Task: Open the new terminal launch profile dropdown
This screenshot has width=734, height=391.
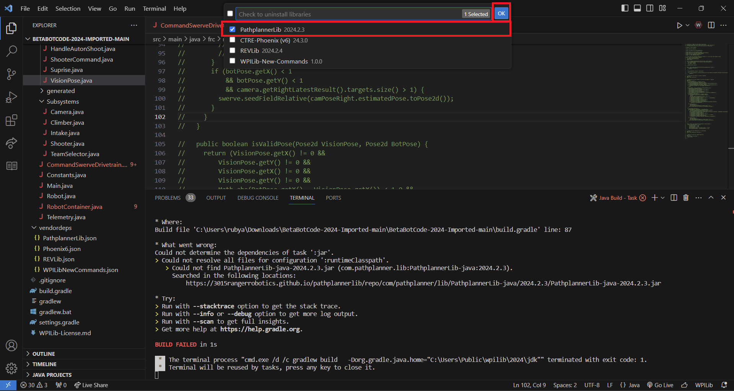Action: pyautogui.click(x=663, y=198)
